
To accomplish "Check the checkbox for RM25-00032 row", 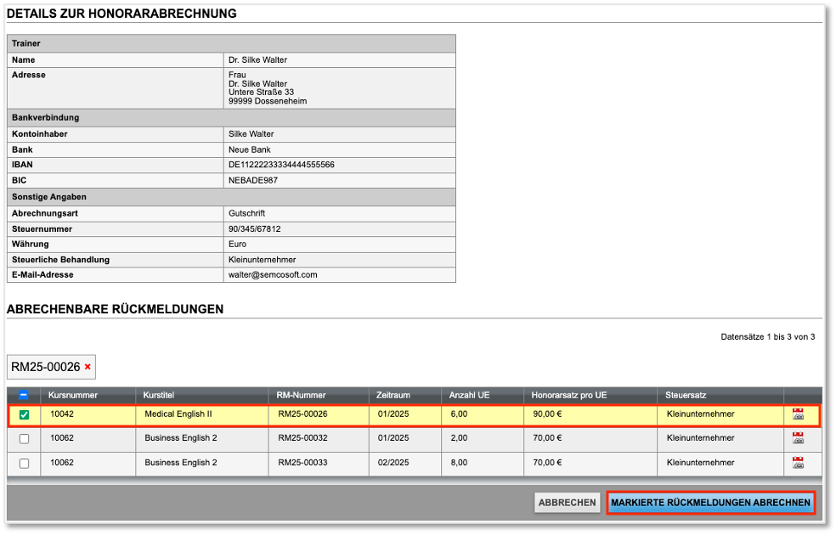I will 24,439.
